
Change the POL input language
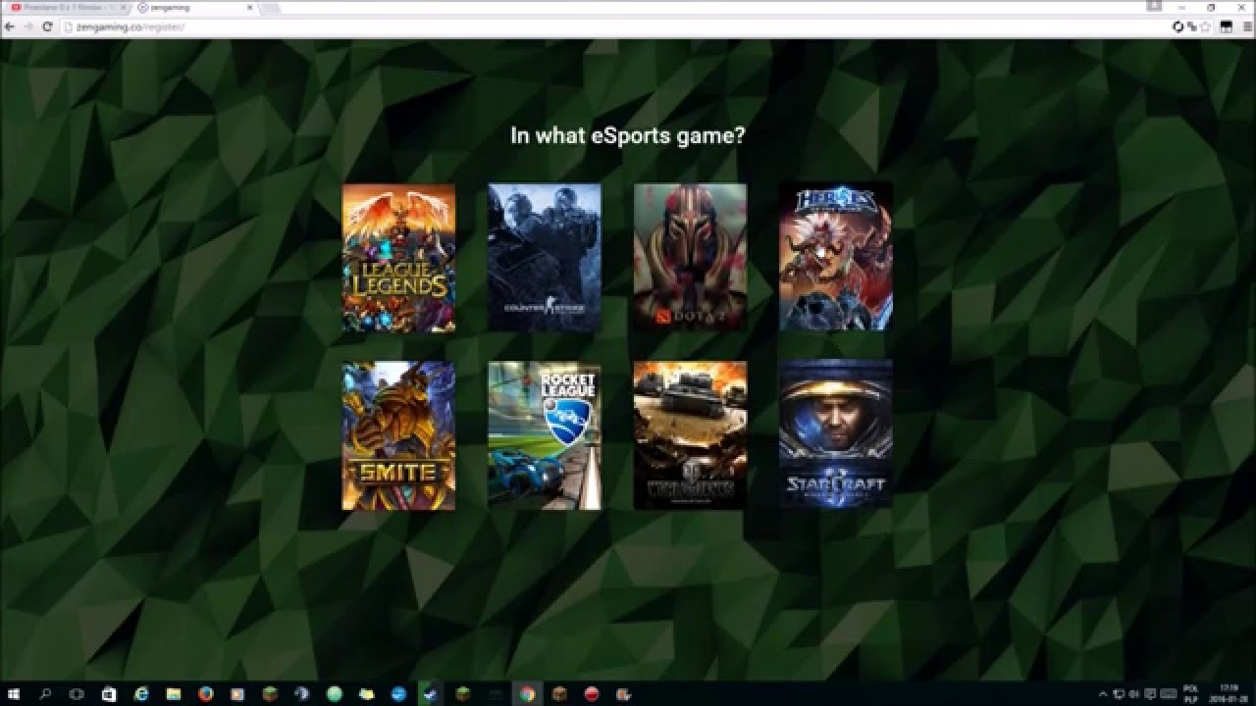point(1192,693)
